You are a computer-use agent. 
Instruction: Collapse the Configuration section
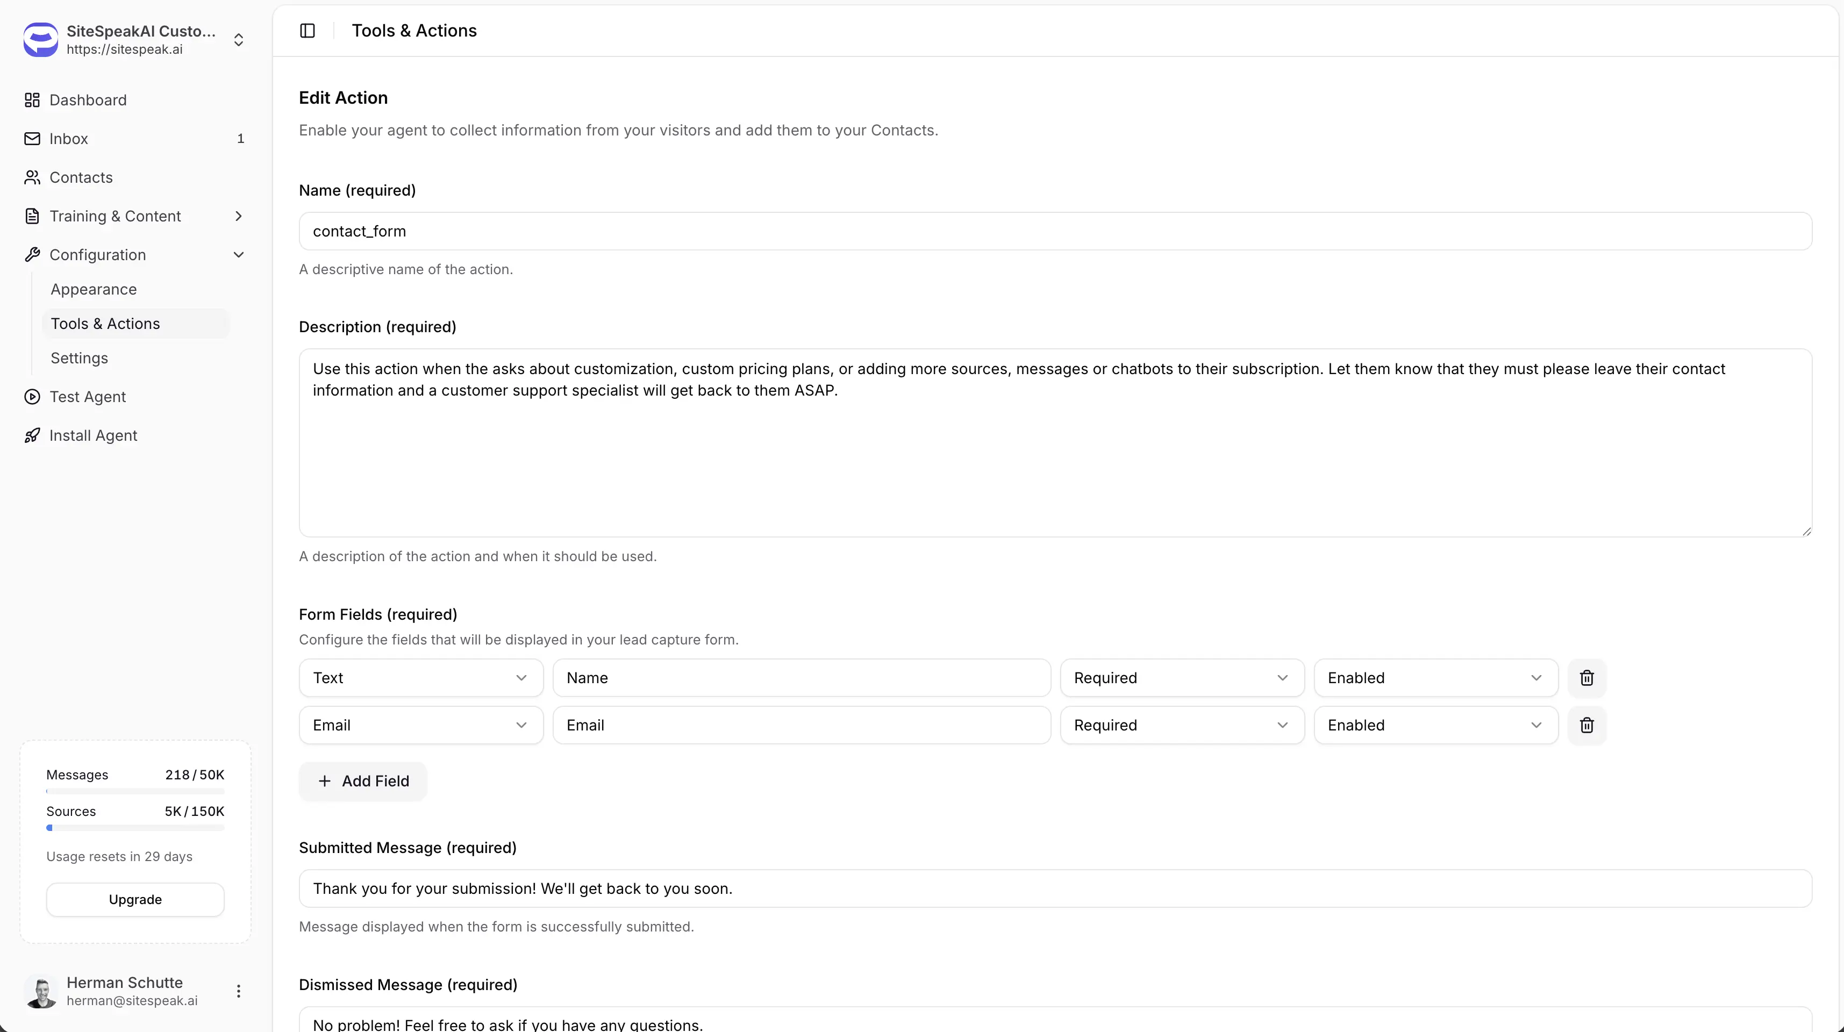(238, 255)
